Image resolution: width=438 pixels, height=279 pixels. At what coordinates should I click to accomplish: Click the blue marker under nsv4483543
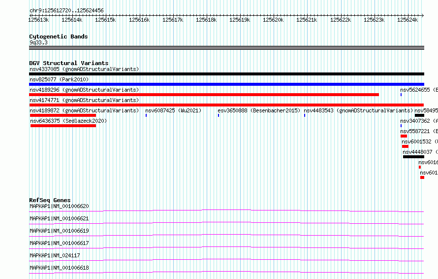click(x=305, y=115)
